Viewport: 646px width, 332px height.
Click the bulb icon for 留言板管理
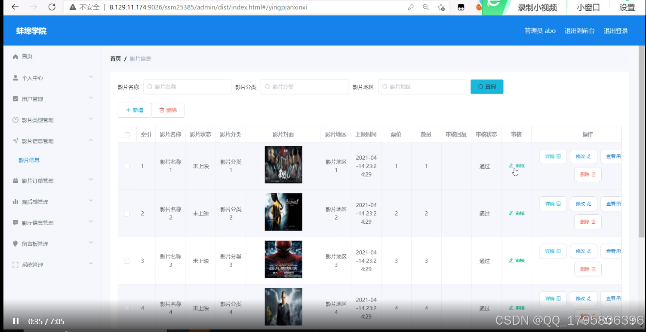(x=15, y=244)
